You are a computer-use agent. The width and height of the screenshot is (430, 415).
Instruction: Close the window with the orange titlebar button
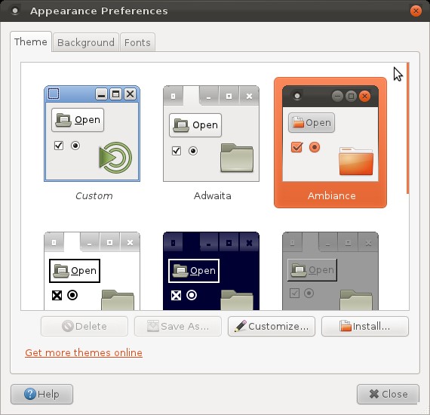(x=416, y=11)
